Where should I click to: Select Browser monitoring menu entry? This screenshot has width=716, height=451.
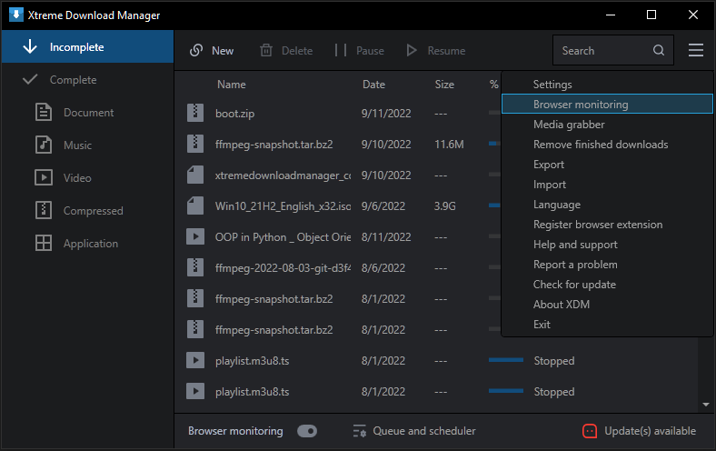607,105
